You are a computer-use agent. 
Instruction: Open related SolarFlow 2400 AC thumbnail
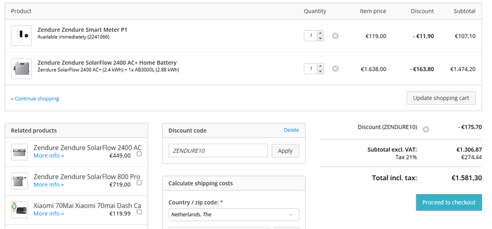point(20,152)
